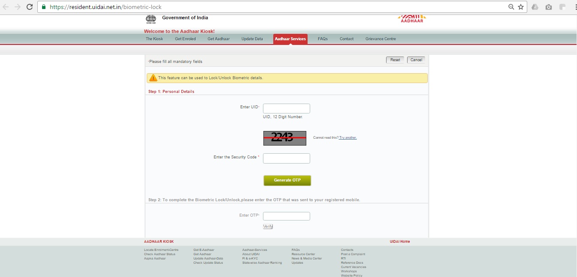Click the Aadhaar logo
This screenshot has height=277, width=577.
pyautogui.click(x=412, y=19)
